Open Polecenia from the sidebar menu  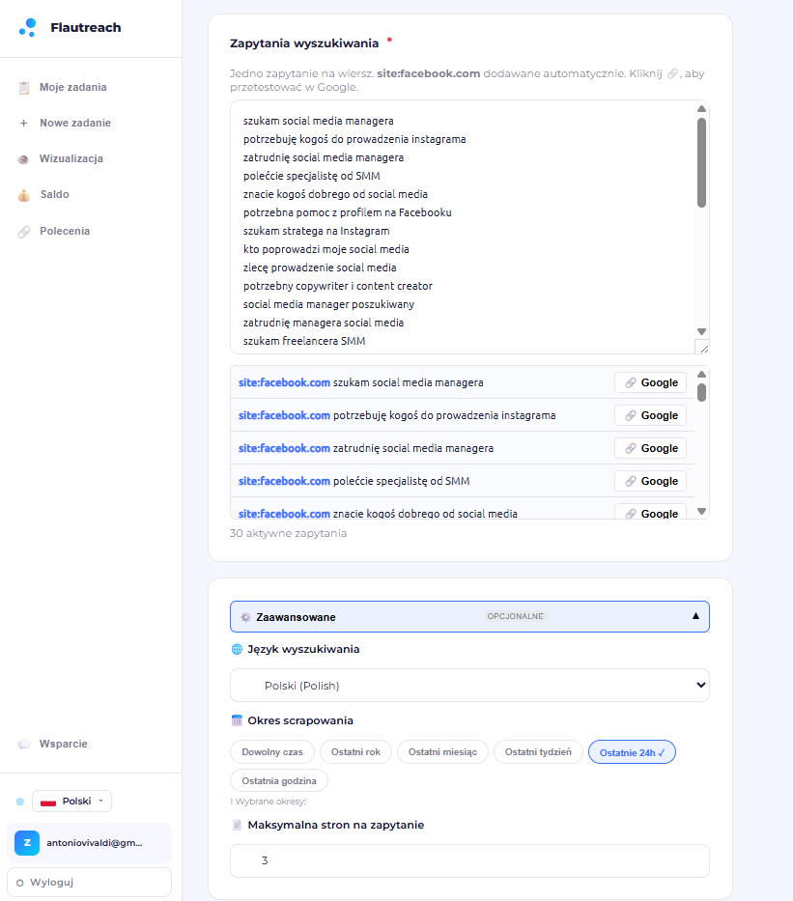[65, 231]
